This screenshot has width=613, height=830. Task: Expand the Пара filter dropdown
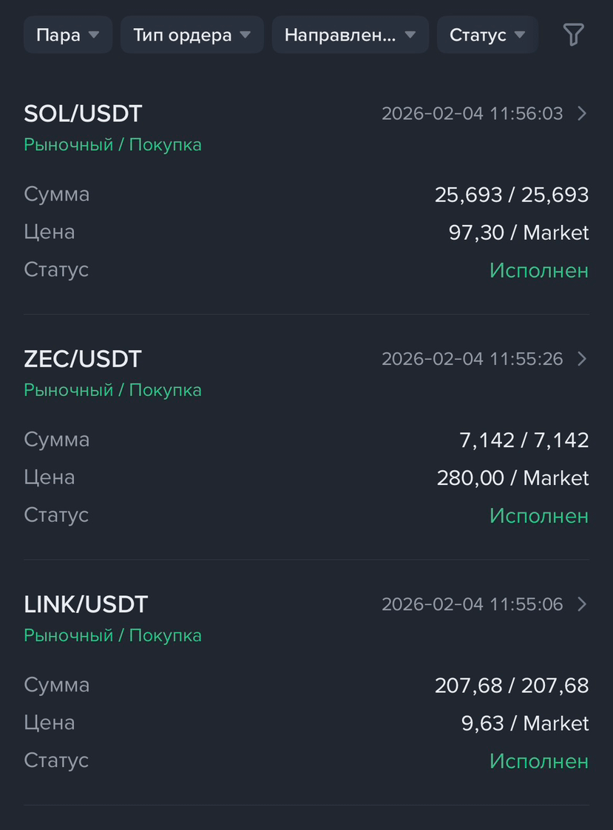[x=67, y=35]
